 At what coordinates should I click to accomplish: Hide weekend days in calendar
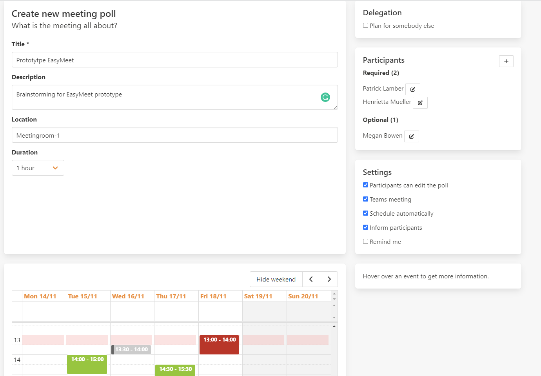276,279
